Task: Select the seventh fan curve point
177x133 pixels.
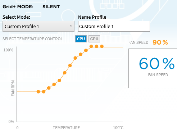Action: 70,65
